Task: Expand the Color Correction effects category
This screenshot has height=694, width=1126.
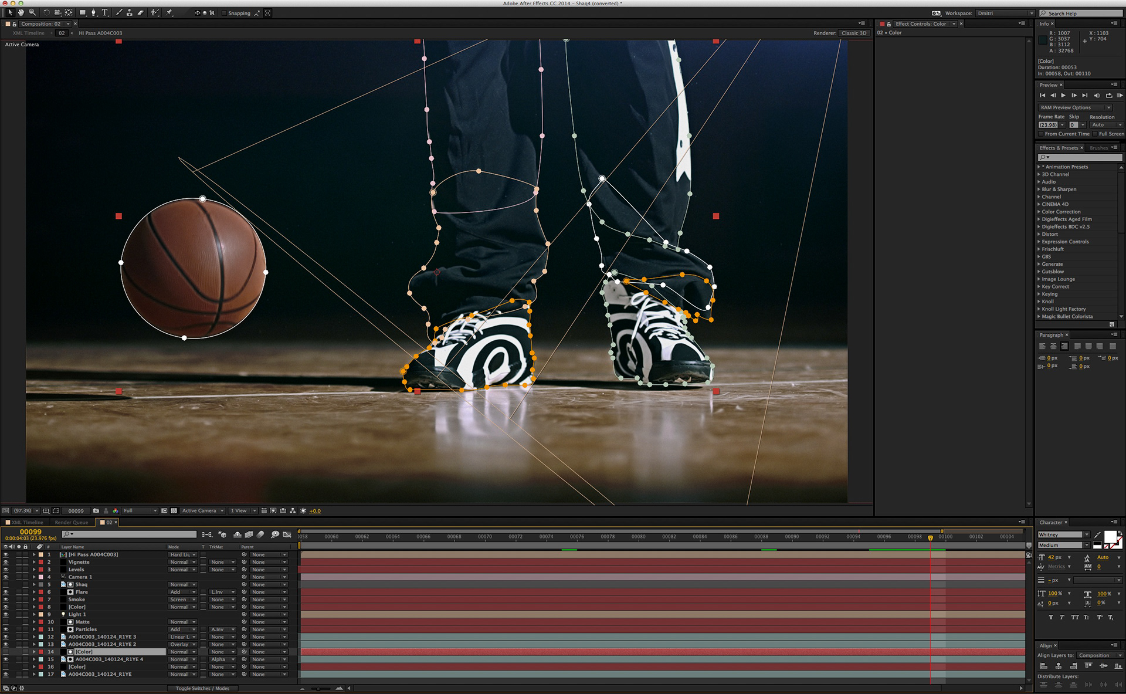Action: (1039, 212)
